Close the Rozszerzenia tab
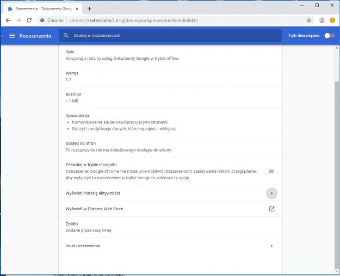340x276 pixels. click(77, 9)
